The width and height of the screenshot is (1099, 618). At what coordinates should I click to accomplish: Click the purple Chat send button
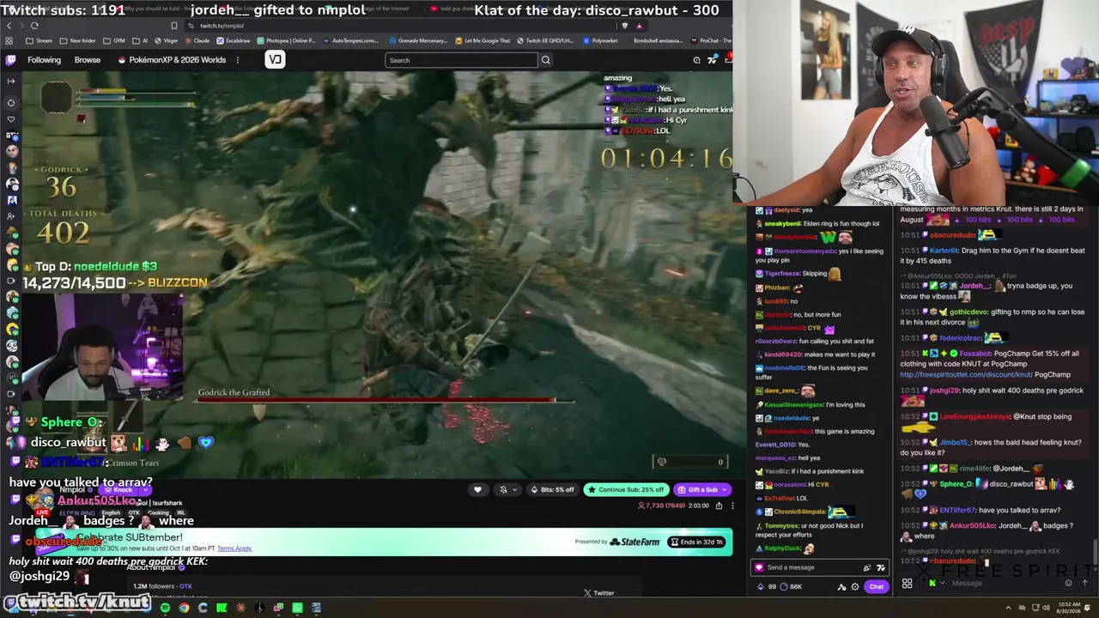pyautogui.click(x=876, y=586)
